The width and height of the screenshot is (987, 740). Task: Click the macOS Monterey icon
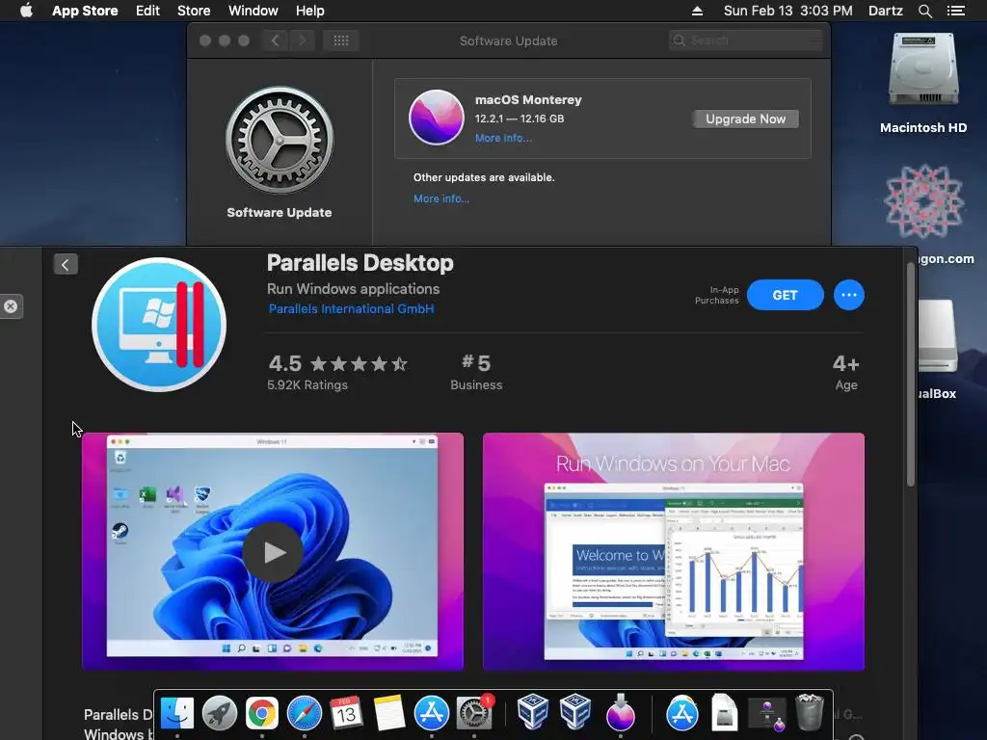(x=437, y=117)
